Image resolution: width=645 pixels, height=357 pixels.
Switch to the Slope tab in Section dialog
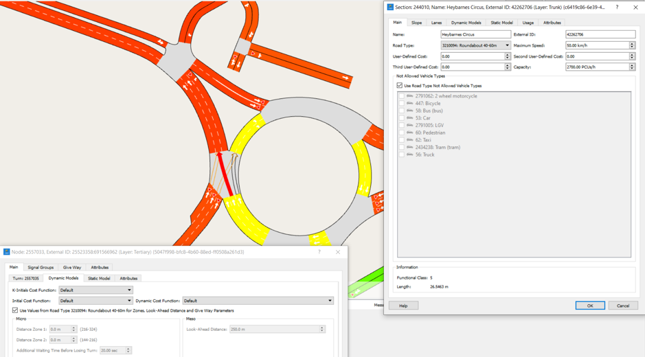click(x=416, y=23)
